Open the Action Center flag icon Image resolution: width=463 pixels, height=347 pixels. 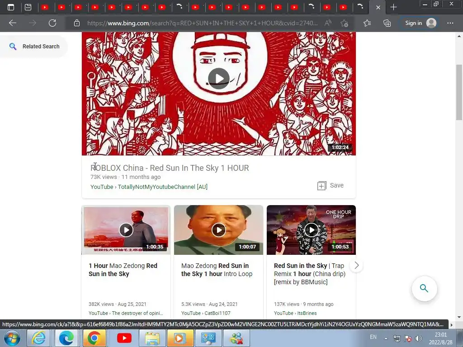click(408, 338)
